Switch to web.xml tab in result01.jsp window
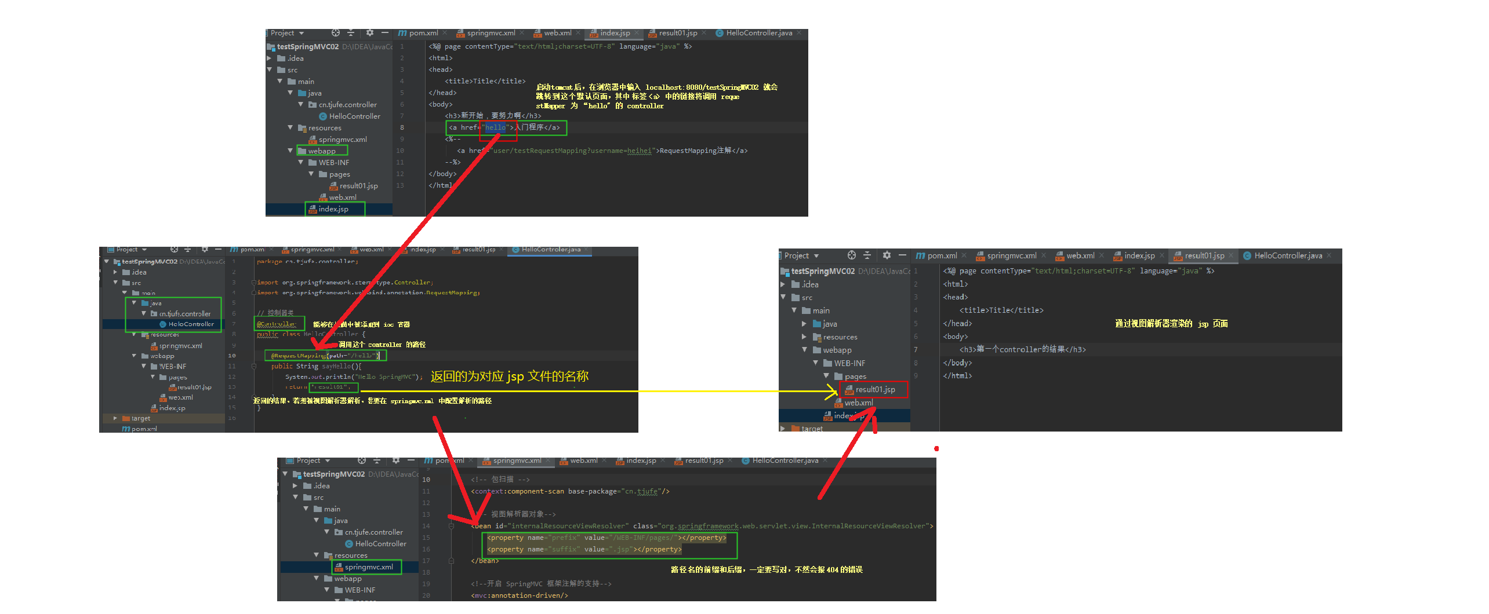The width and height of the screenshot is (1489, 614). [x=1074, y=255]
